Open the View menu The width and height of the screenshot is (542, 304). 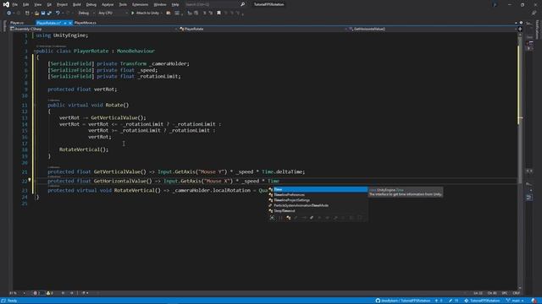[37, 4]
